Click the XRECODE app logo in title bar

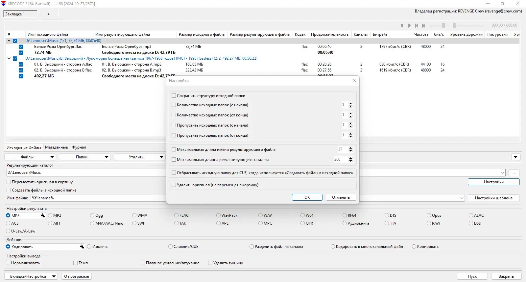[4, 4]
